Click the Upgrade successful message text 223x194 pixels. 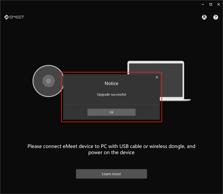coord(111,94)
